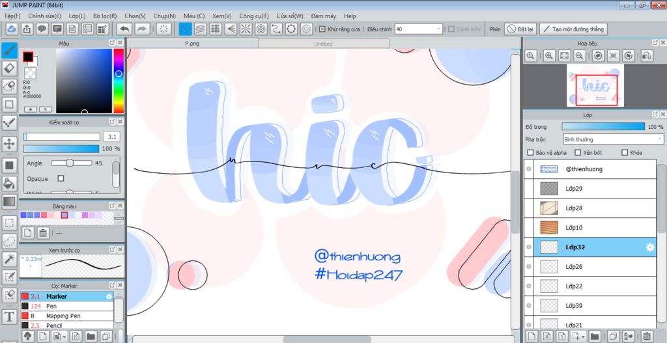667x343 pixels.
Task: Open the Tệp(F) menu
Action: [12, 16]
